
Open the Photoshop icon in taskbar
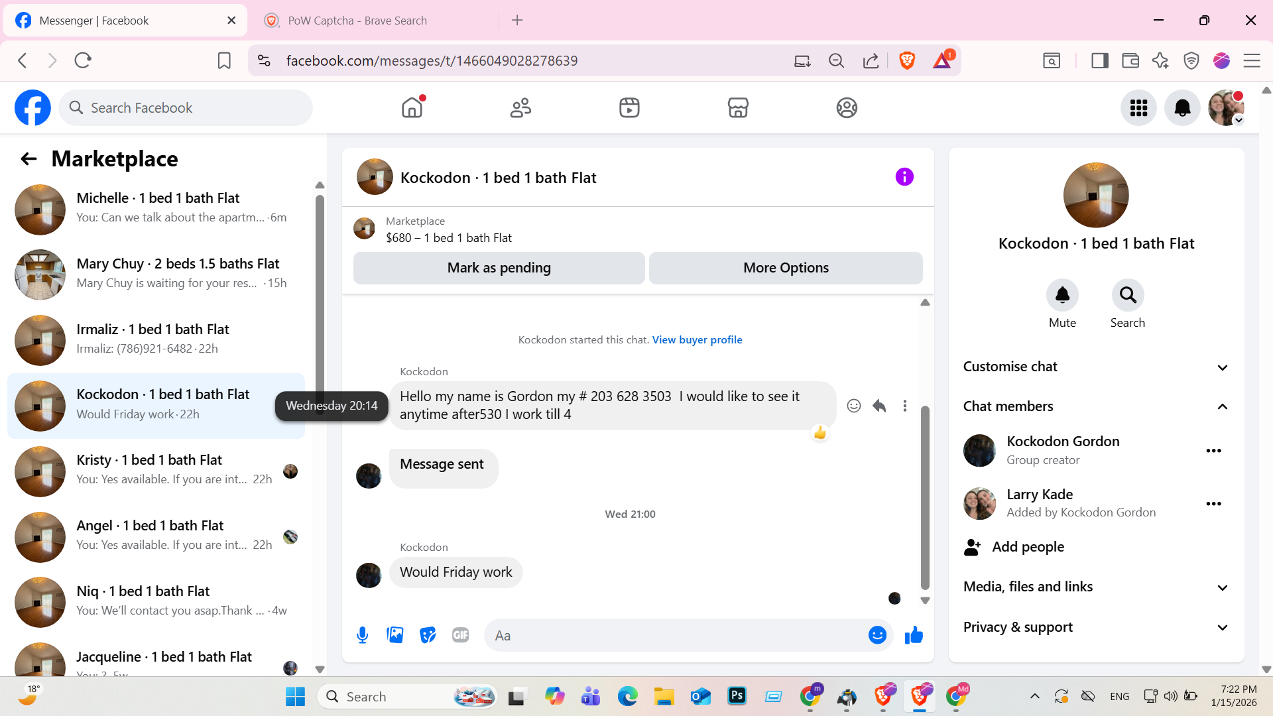(737, 696)
